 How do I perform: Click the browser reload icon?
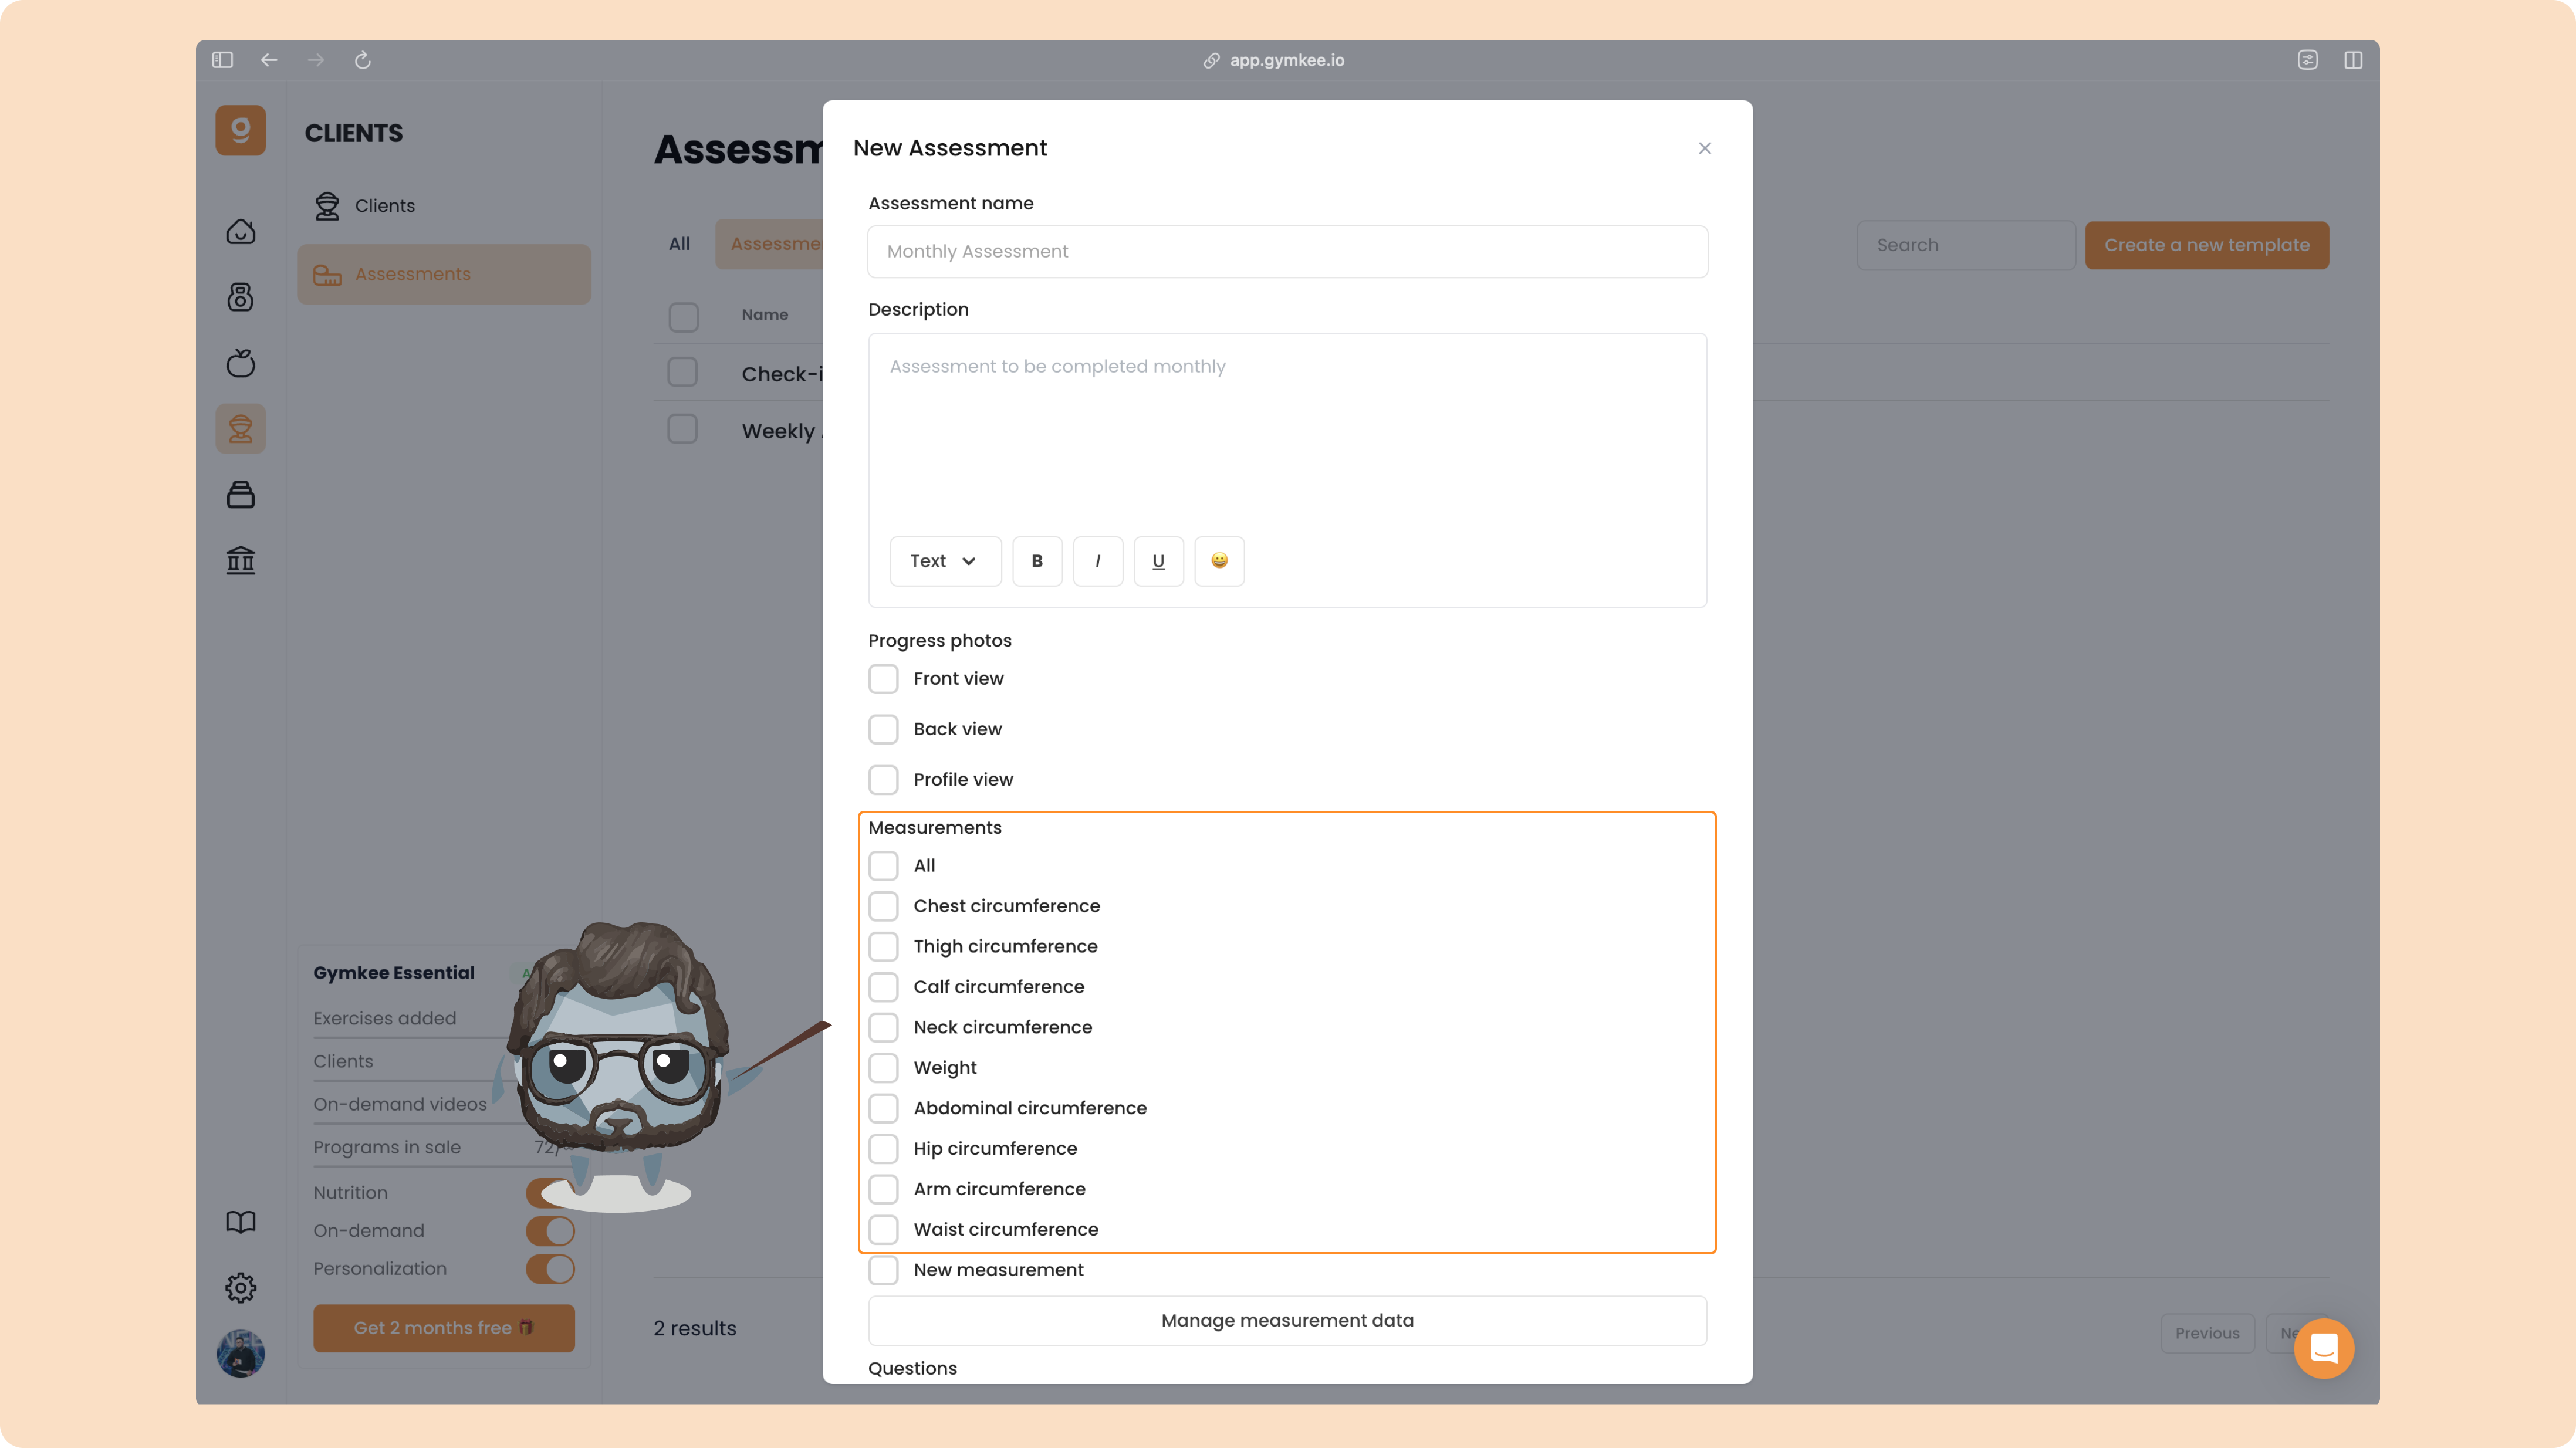362,60
